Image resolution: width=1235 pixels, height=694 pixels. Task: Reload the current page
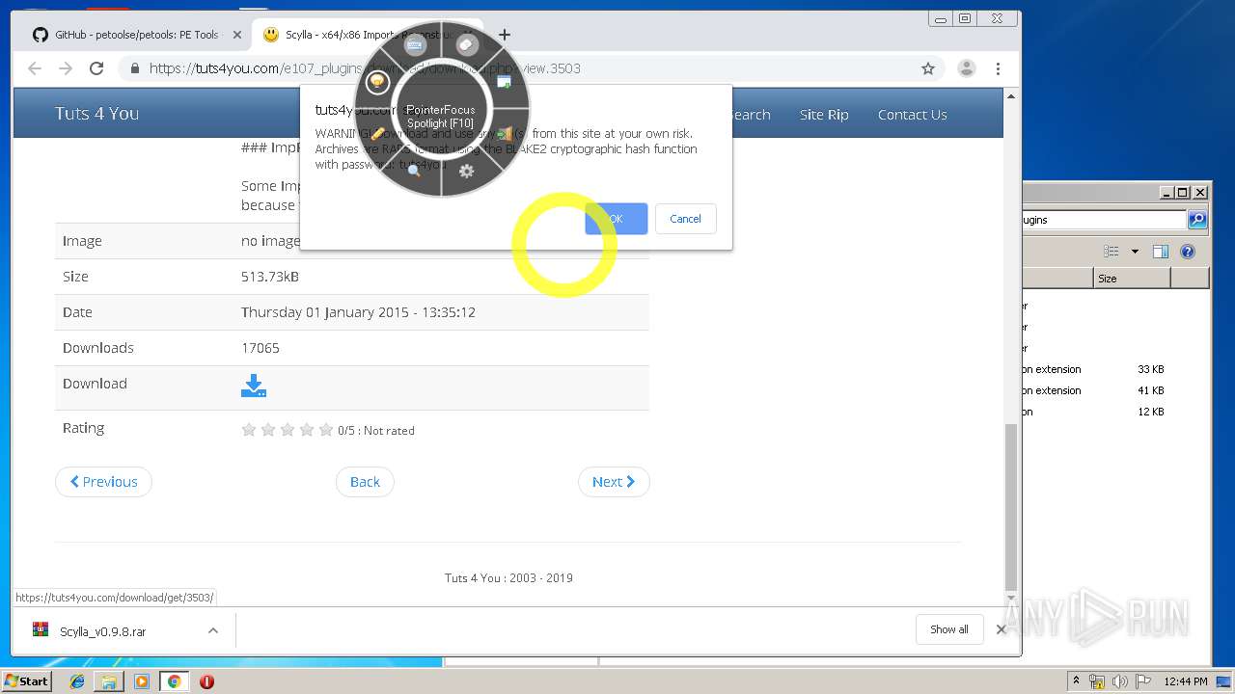coord(96,68)
